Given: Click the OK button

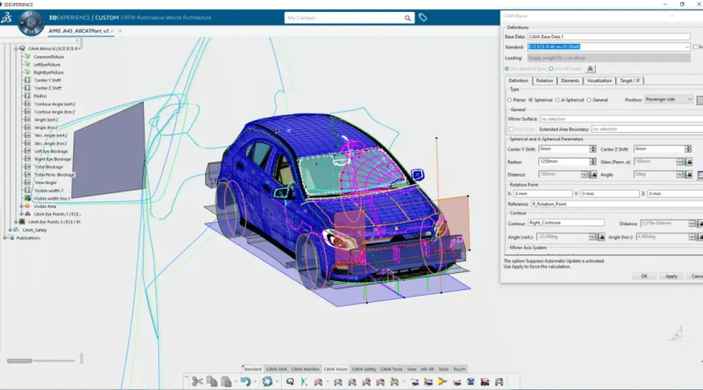Looking at the screenshot, I should 644,276.
